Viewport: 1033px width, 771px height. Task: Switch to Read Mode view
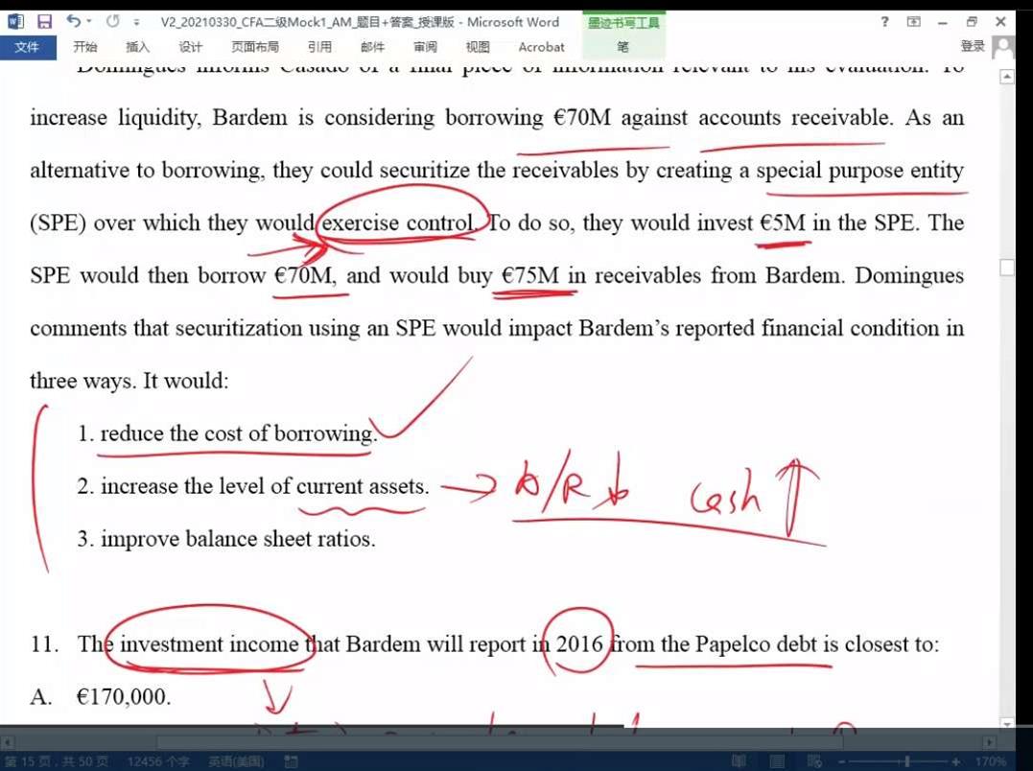738,761
